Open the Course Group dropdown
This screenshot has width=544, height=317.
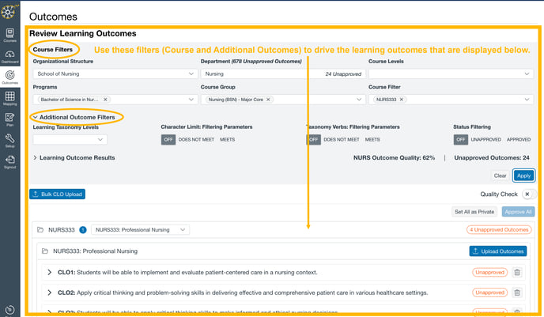[283, 100]
